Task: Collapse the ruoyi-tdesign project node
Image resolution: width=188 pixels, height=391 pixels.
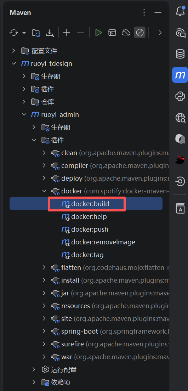Action: click(14, 64)
